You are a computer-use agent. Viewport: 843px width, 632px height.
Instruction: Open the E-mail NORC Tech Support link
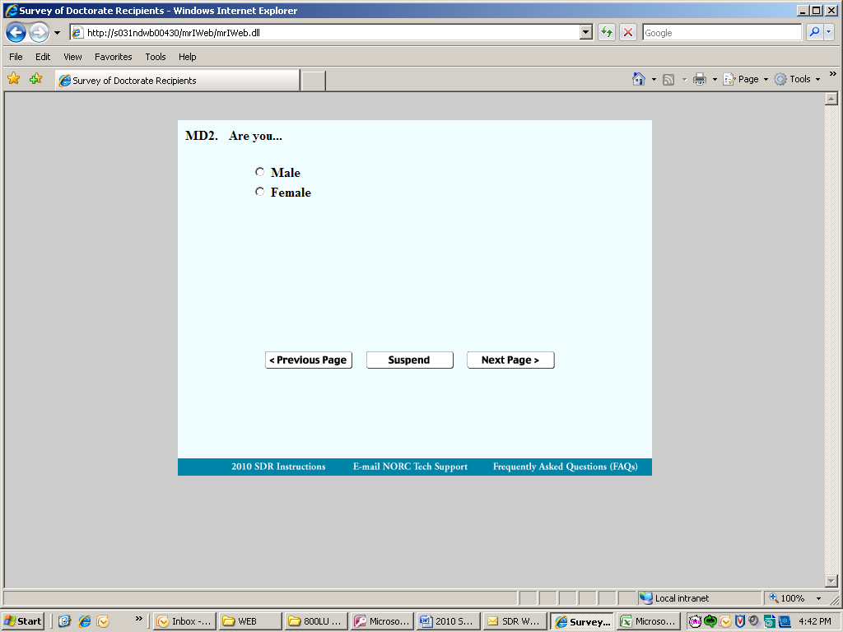tap(410, 467)
